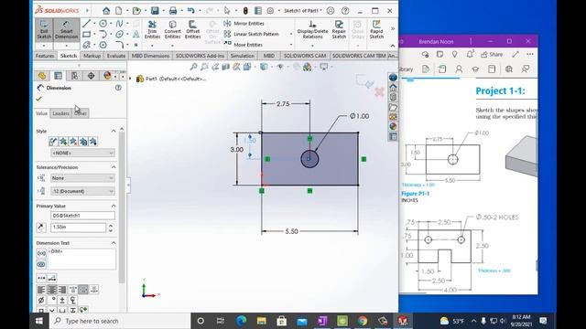This screenshot has height=329, width=586.
Task: Open the SOLIDWORKS CAM tab
Action: tap(305, 56)
